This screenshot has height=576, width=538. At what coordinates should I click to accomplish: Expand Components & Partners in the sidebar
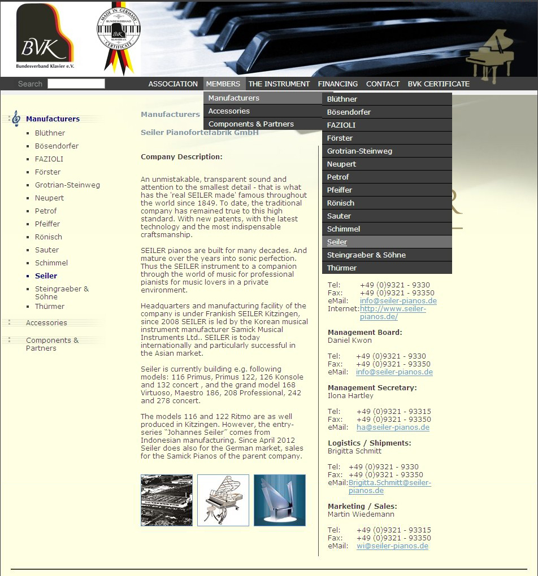click(52, 344)
